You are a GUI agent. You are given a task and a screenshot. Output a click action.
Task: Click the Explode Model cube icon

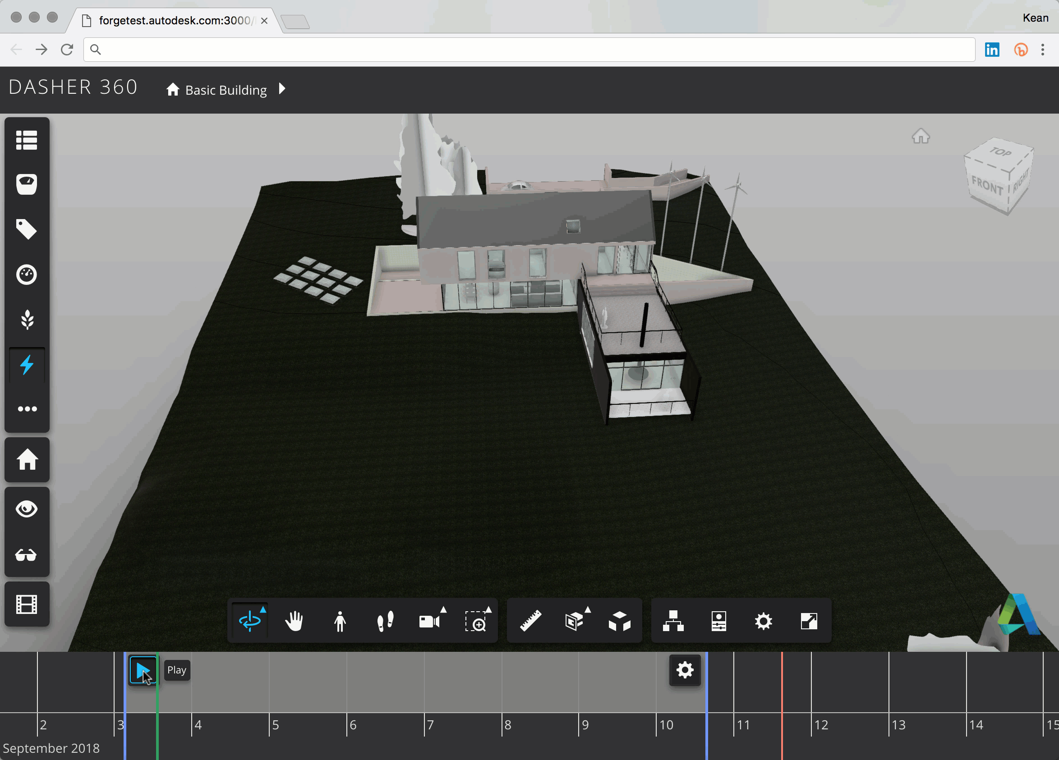point(620,621)
